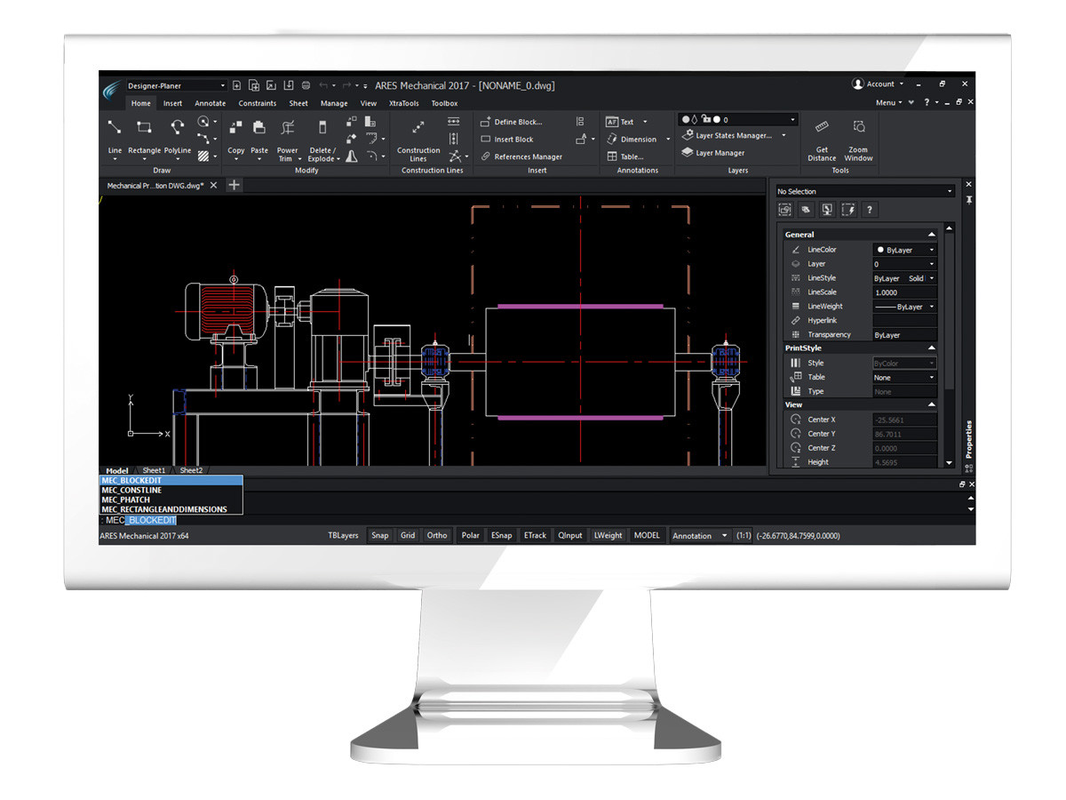Click the MODEL button in status bar
Screen dimensions: 1066x800
647,536
